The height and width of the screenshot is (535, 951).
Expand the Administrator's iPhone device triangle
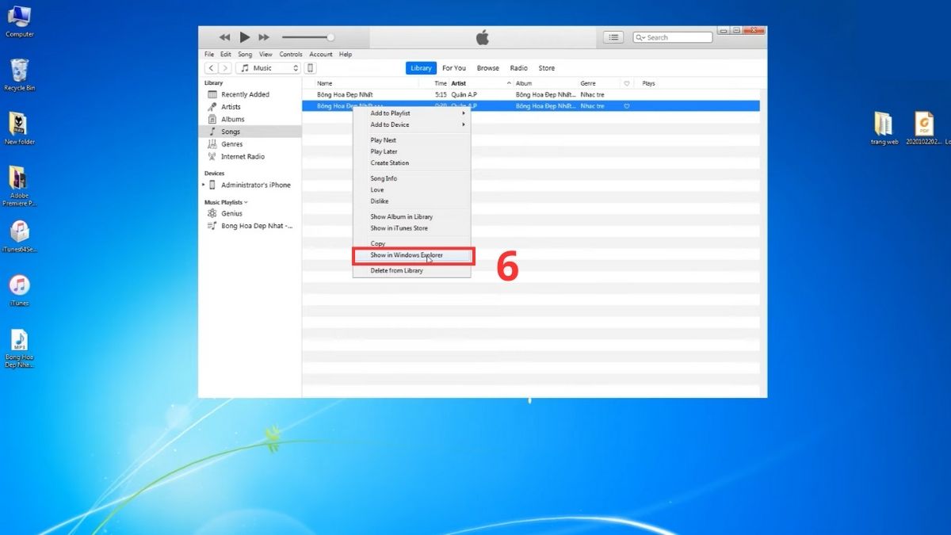click(x=204, y=185)
